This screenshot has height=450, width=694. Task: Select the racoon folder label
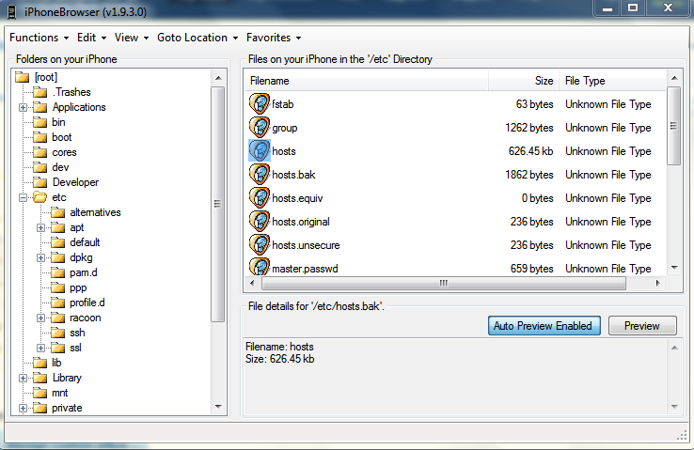(86, 318)
